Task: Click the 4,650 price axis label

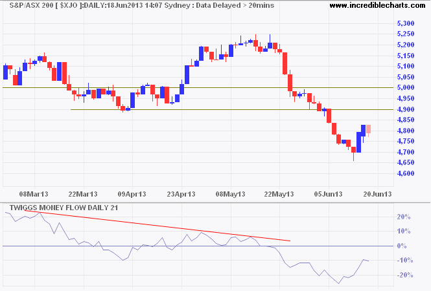Action: pos(406,163)
